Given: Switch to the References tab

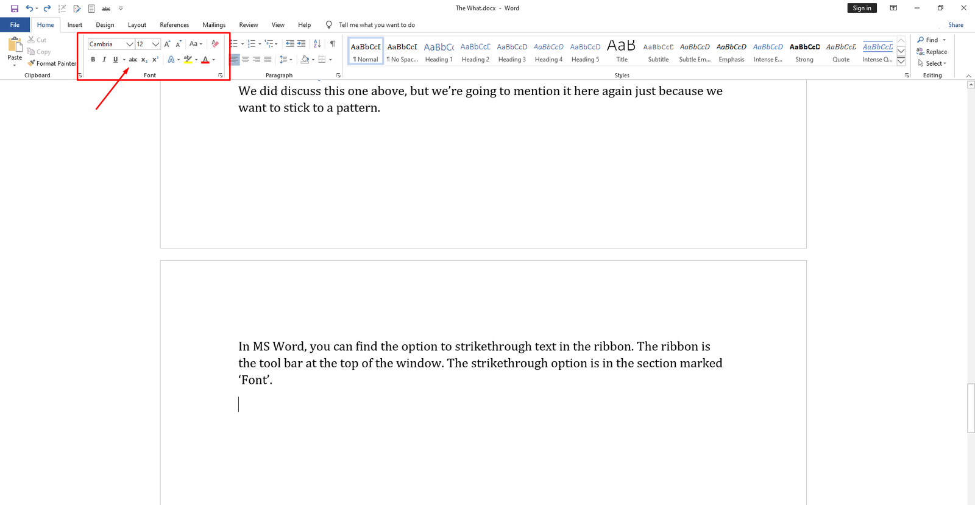Looking at the screenshot, I should (174, 25).
